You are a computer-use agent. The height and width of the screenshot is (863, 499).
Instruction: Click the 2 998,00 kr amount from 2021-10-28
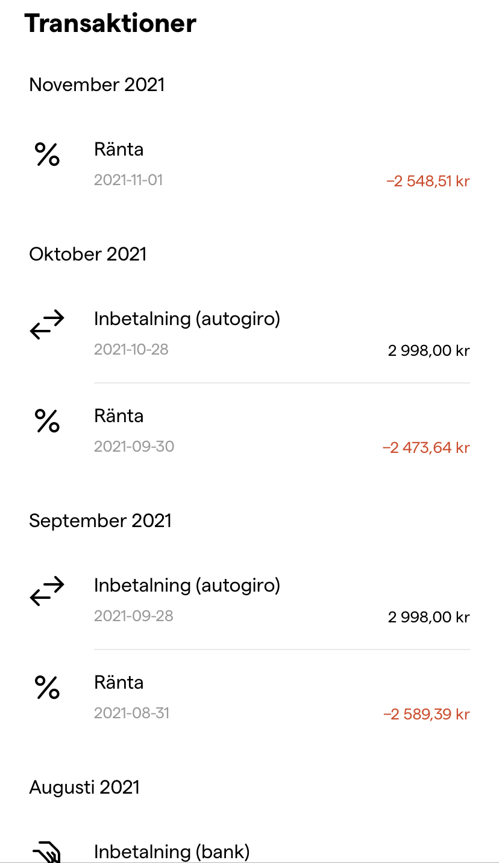[x=428, y=350]
